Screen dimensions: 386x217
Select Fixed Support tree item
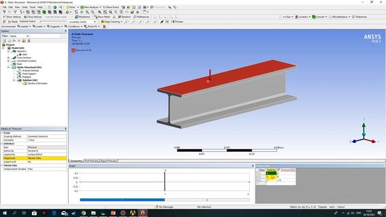click(29, 74)
